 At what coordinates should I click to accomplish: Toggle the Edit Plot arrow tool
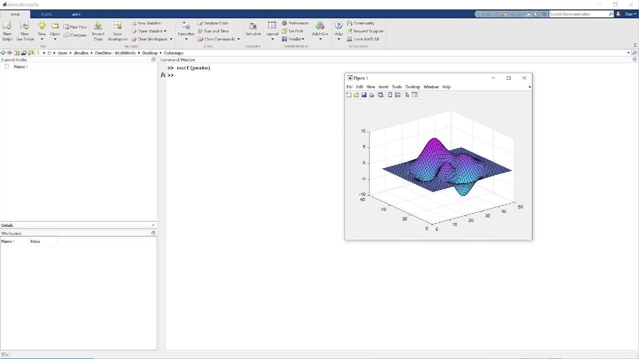coord(407,95)
